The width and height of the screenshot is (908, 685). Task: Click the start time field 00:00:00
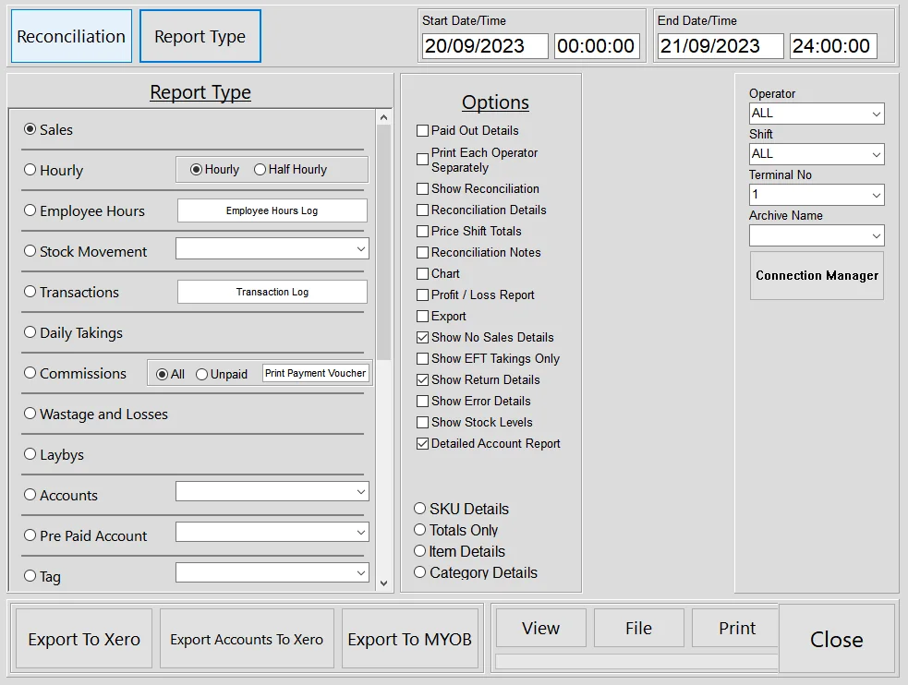click(597, 46)
